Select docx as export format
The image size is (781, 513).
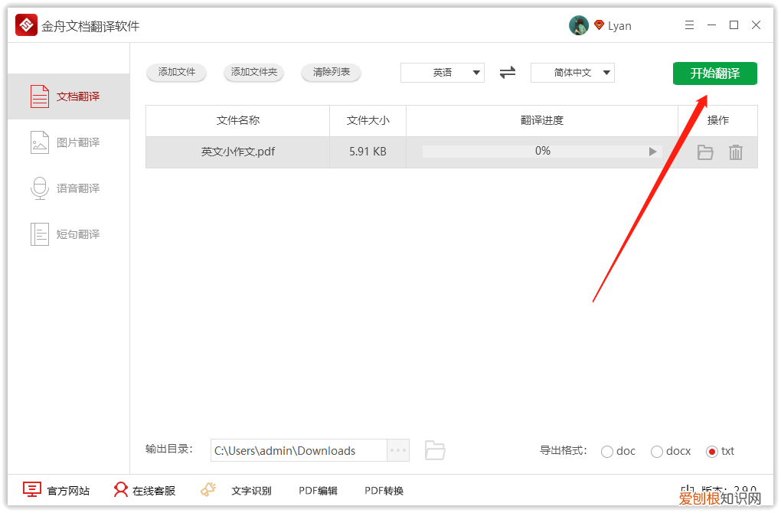point(656,451)
